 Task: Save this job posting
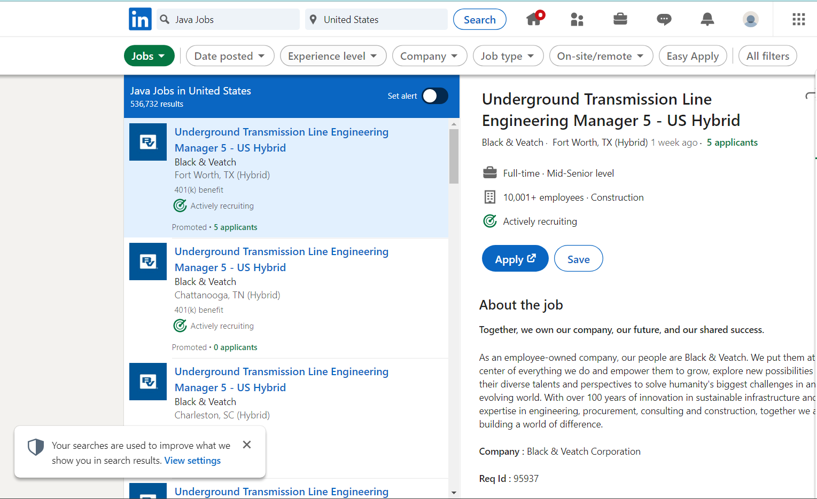click(x=579, y=259)
